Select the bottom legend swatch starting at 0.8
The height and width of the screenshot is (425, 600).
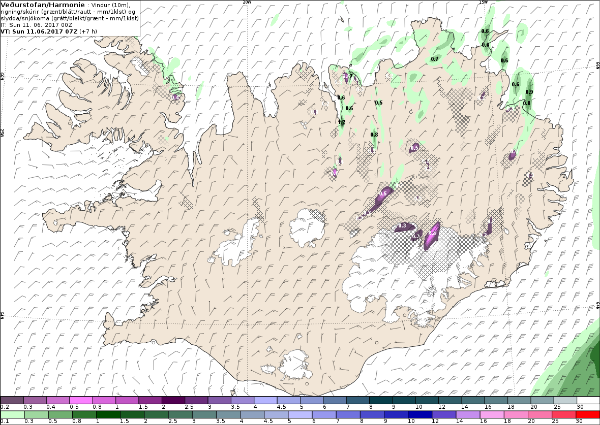84,415
